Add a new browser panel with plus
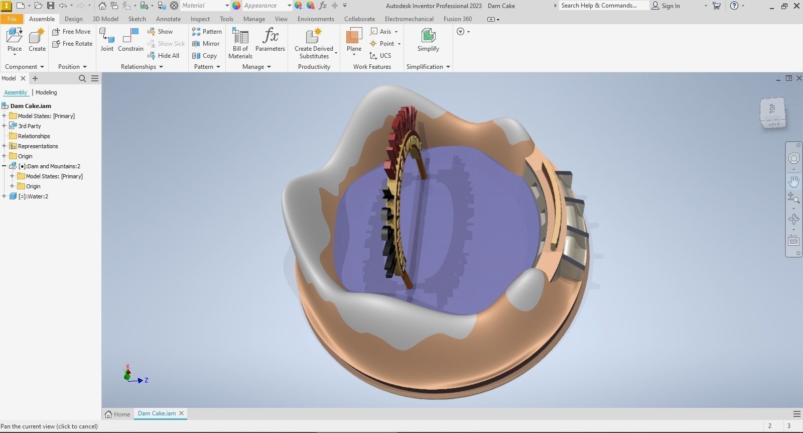Viewport: 803px width, 433px height. (35, 78)
